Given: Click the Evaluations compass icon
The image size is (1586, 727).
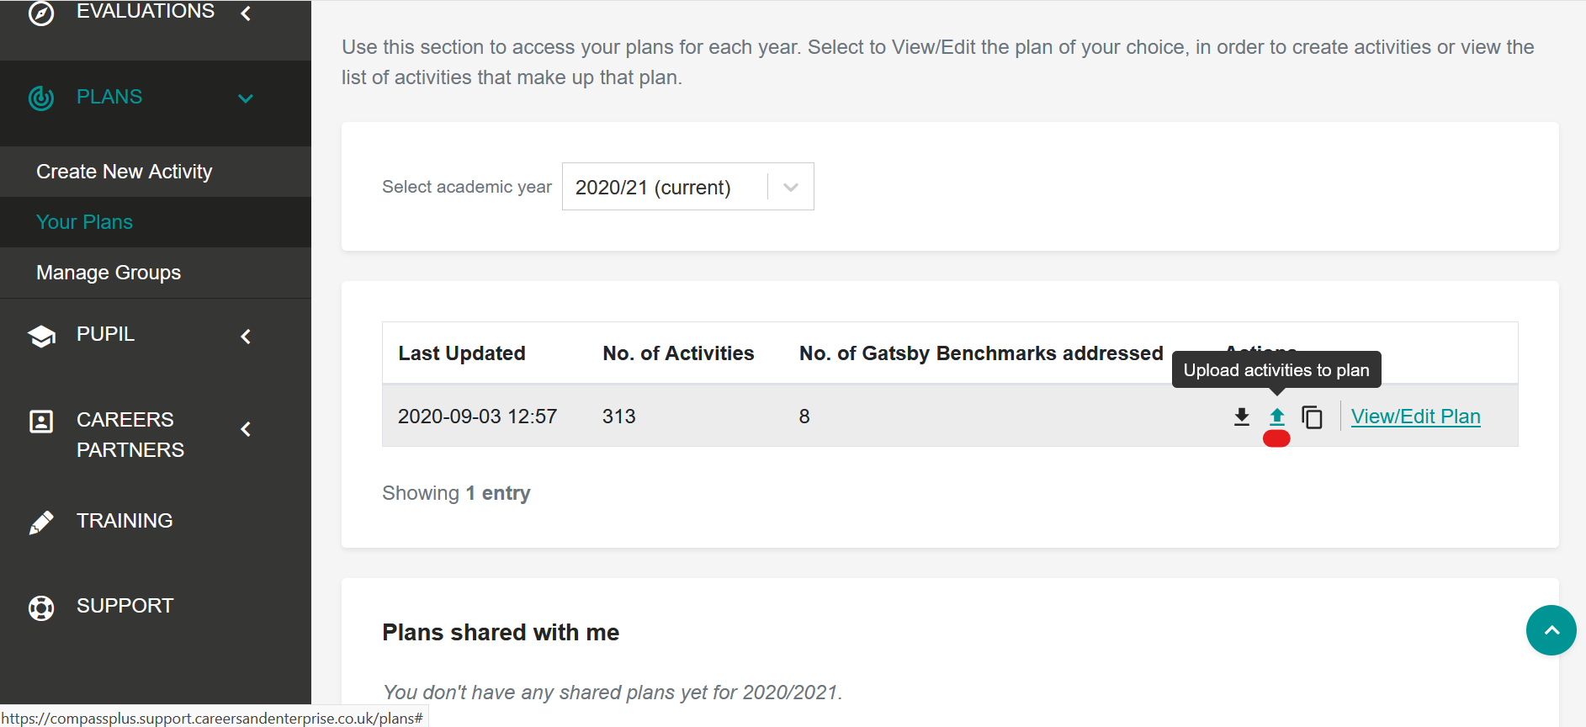Looking at the screenshot, I should [41, 13].
